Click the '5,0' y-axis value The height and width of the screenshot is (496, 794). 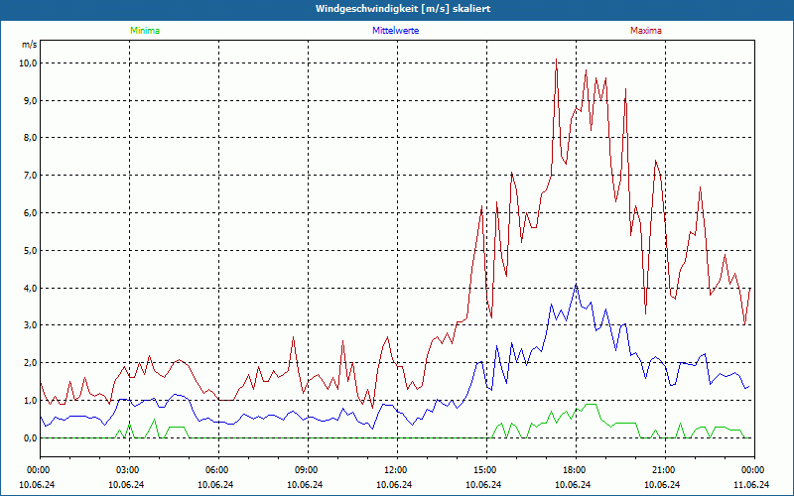(30, 251)
